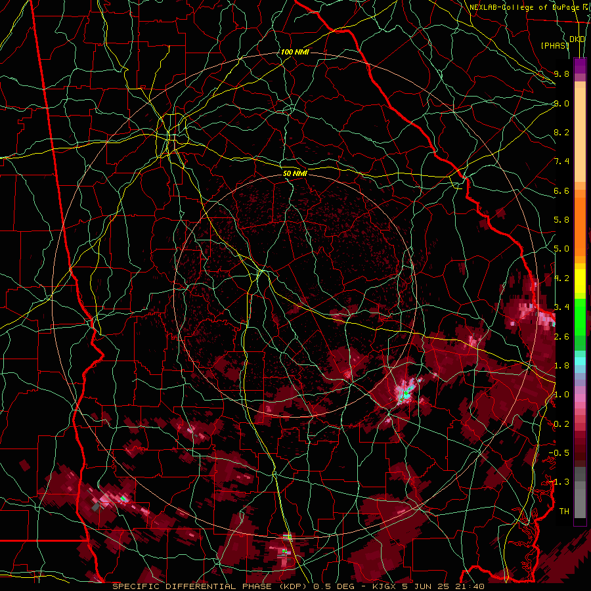
Task: Click the 0.2 value on the scale
Action: click(561, 424)
